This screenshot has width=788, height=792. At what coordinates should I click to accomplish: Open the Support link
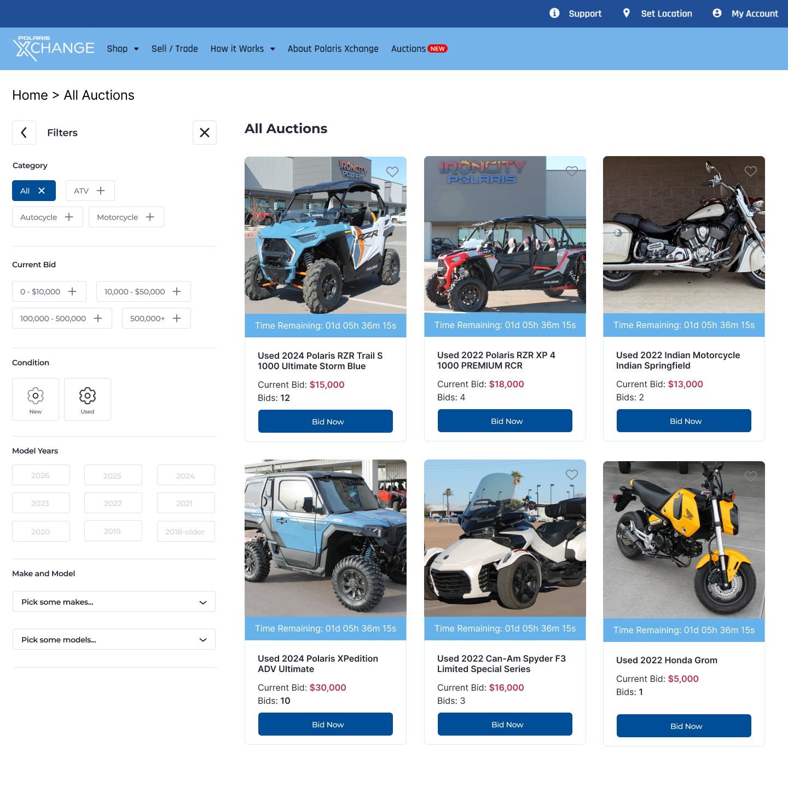(585, 14)
